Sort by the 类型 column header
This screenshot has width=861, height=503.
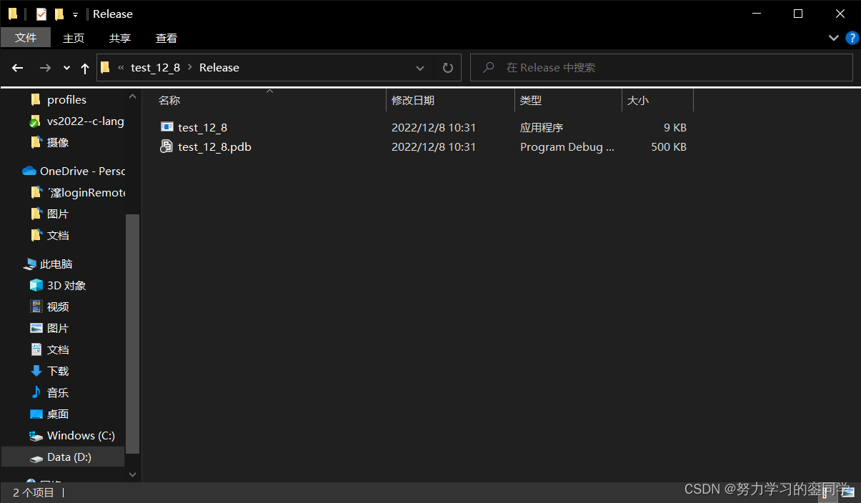coord(531,101)
